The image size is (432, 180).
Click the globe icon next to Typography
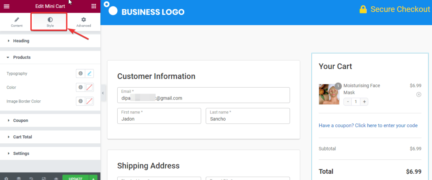pos(81,73)
